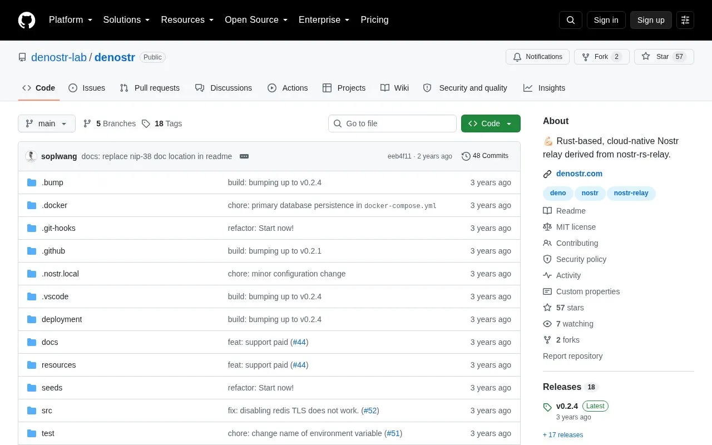
Task: Click the deployment folder icon
Action: 32,319
